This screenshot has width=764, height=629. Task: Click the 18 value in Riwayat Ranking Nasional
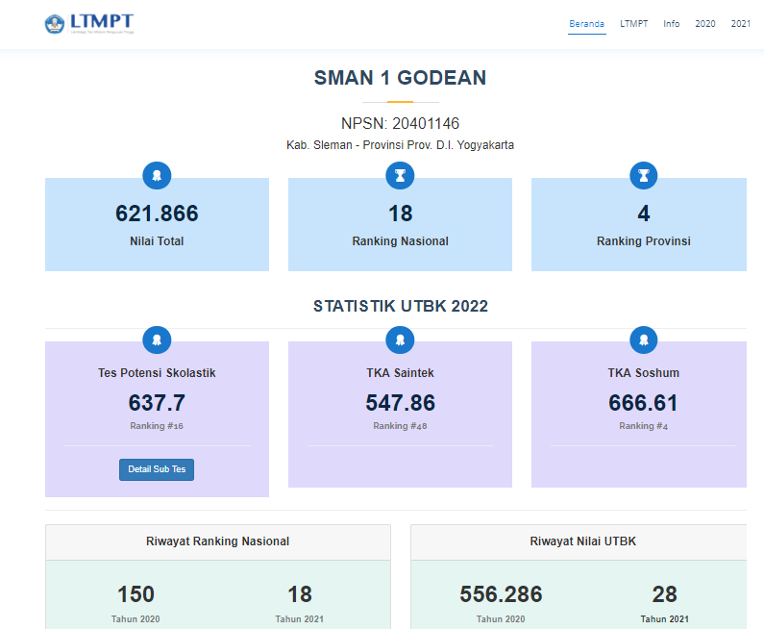[x=300, y=594]
